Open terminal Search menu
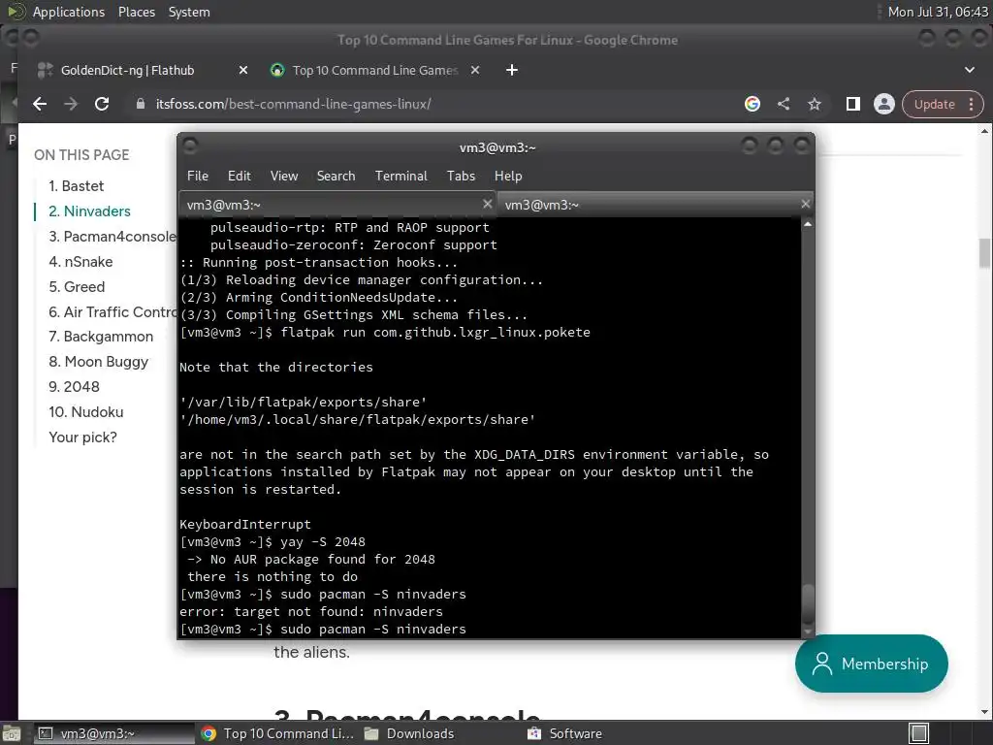 336,177
